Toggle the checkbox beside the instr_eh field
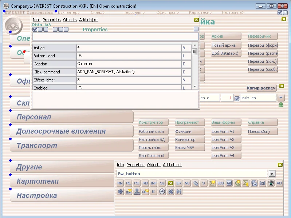 tap(237, 98)
